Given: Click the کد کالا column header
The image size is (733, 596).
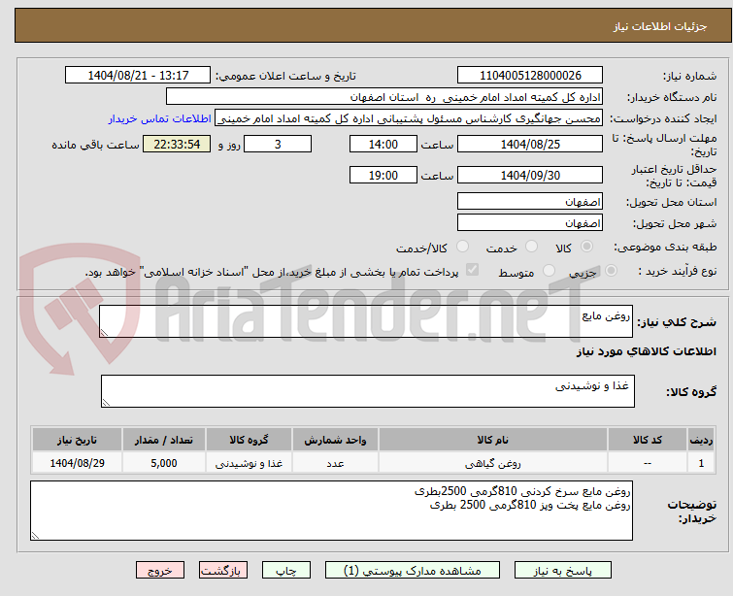Looking at the screenshot, I should click(x=648, y=440).
